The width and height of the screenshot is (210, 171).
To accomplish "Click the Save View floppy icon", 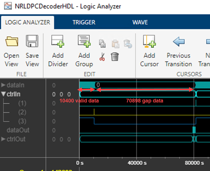I will coord(32,41).
